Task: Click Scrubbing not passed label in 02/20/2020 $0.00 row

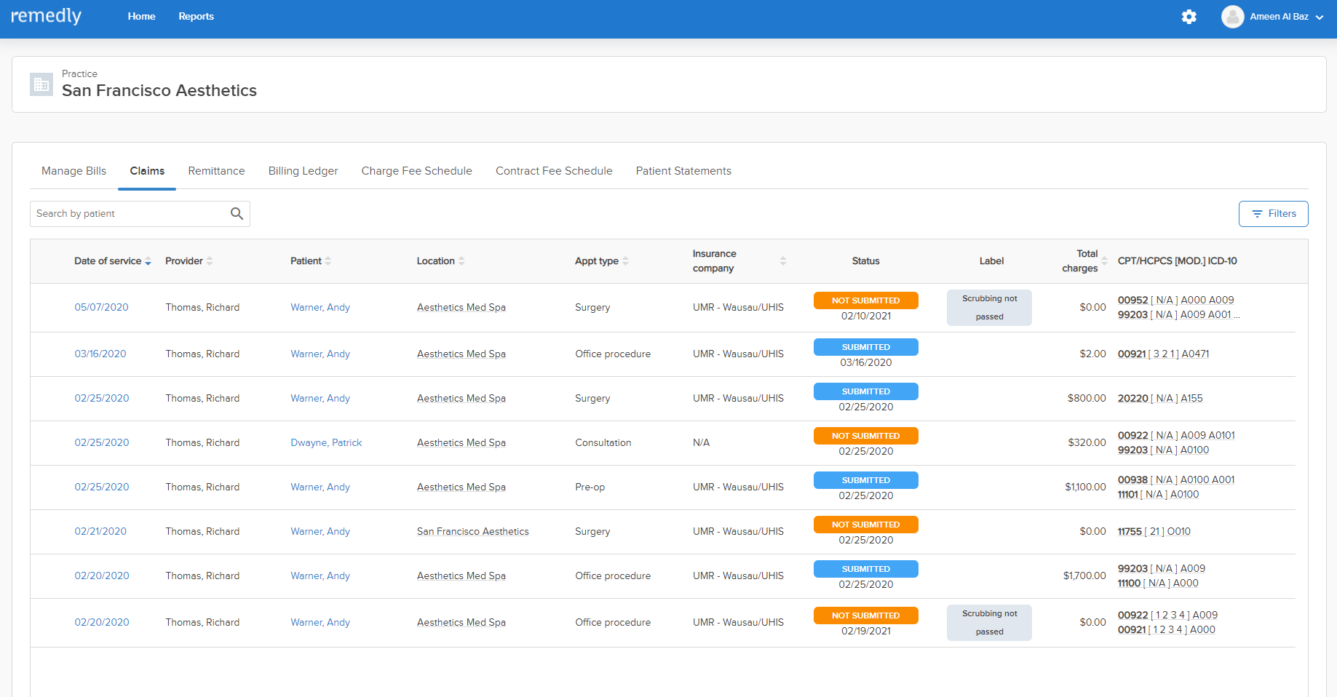Action: click(989, 623)
